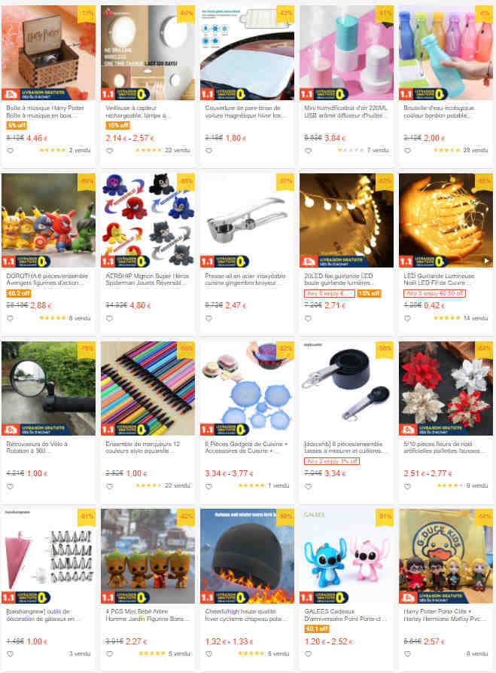Click the 5% off coupon on music box
Image resolution: width=496 pixels, height=673 pixels.
(17, 125)
